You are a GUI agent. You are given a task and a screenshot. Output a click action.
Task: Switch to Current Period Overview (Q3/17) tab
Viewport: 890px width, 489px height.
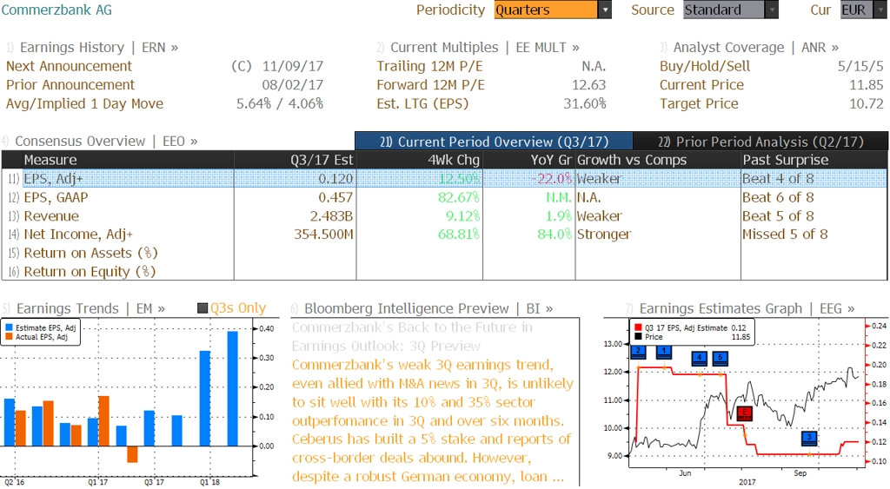click(494, 142)
